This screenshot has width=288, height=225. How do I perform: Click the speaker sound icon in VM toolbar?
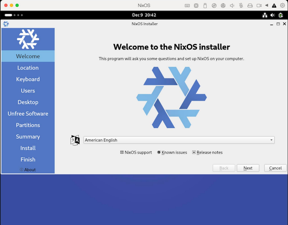[232, 6]
